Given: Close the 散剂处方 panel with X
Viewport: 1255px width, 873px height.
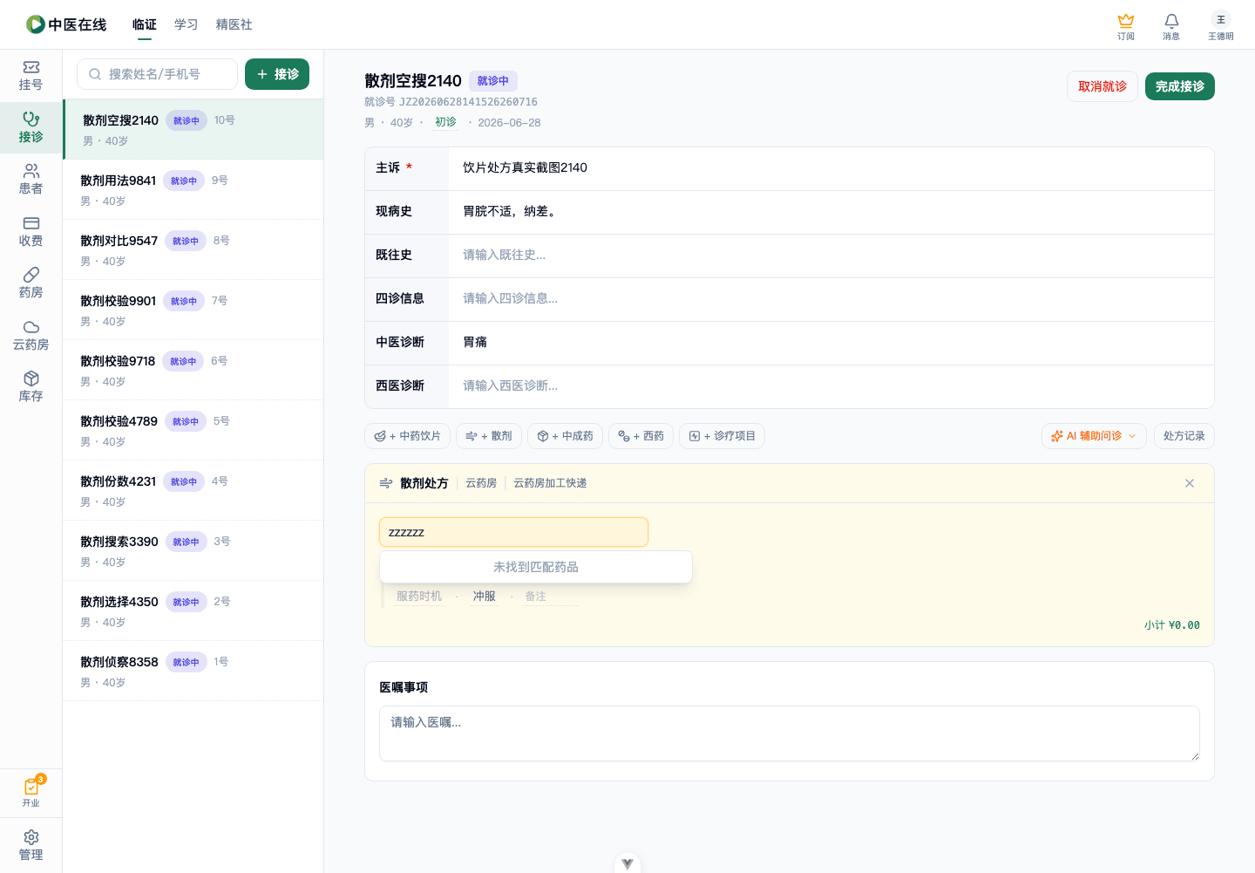Looking at the screenshot, I should [x=1190, y=483].
